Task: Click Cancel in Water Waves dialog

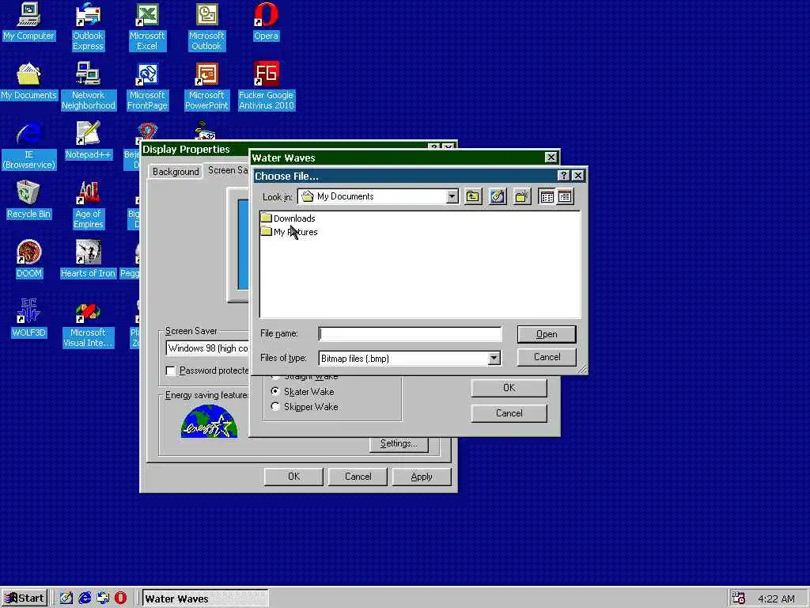Action: point(509,413)
